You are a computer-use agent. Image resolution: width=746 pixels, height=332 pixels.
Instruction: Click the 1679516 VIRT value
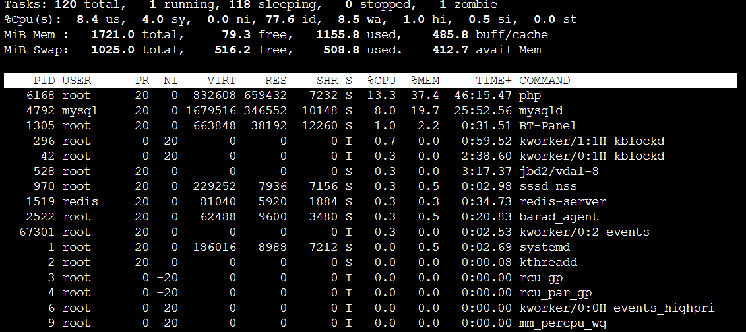pos(211,110)
